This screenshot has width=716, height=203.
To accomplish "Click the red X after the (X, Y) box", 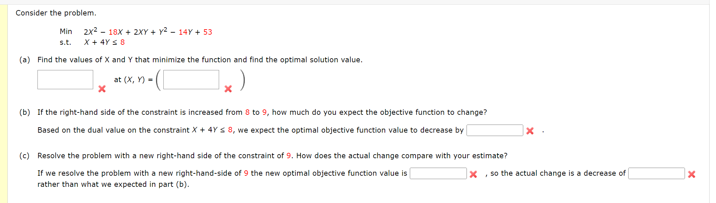I will [x=228, y=89].
